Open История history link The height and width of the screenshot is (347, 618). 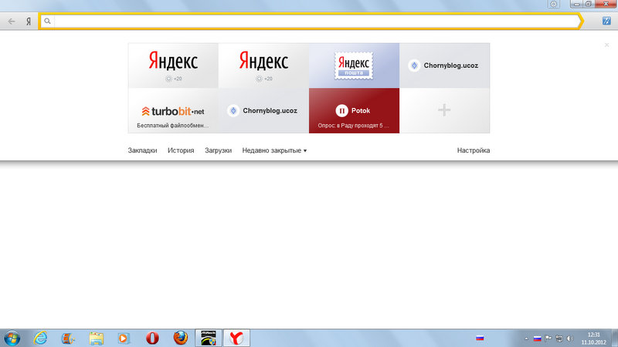tap(181, 150)
